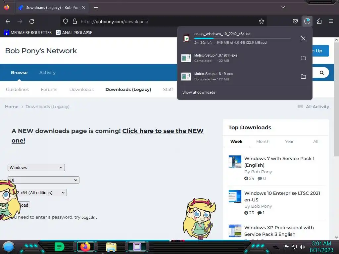The width and height of the screenshot is (339, 254).
Task: Click the ISO download progress bar
Action: [x=242, y=38]
